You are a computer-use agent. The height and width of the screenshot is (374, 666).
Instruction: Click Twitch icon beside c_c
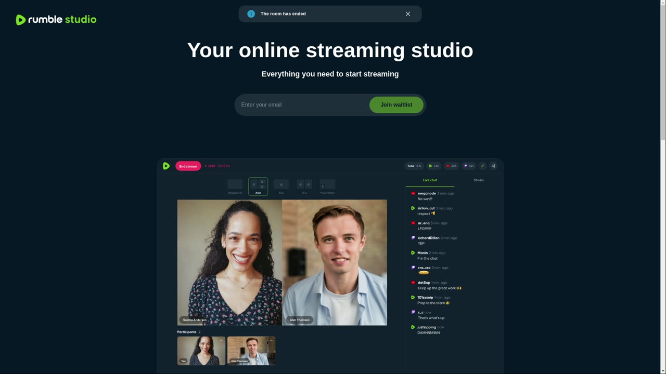tap(413, 313)
